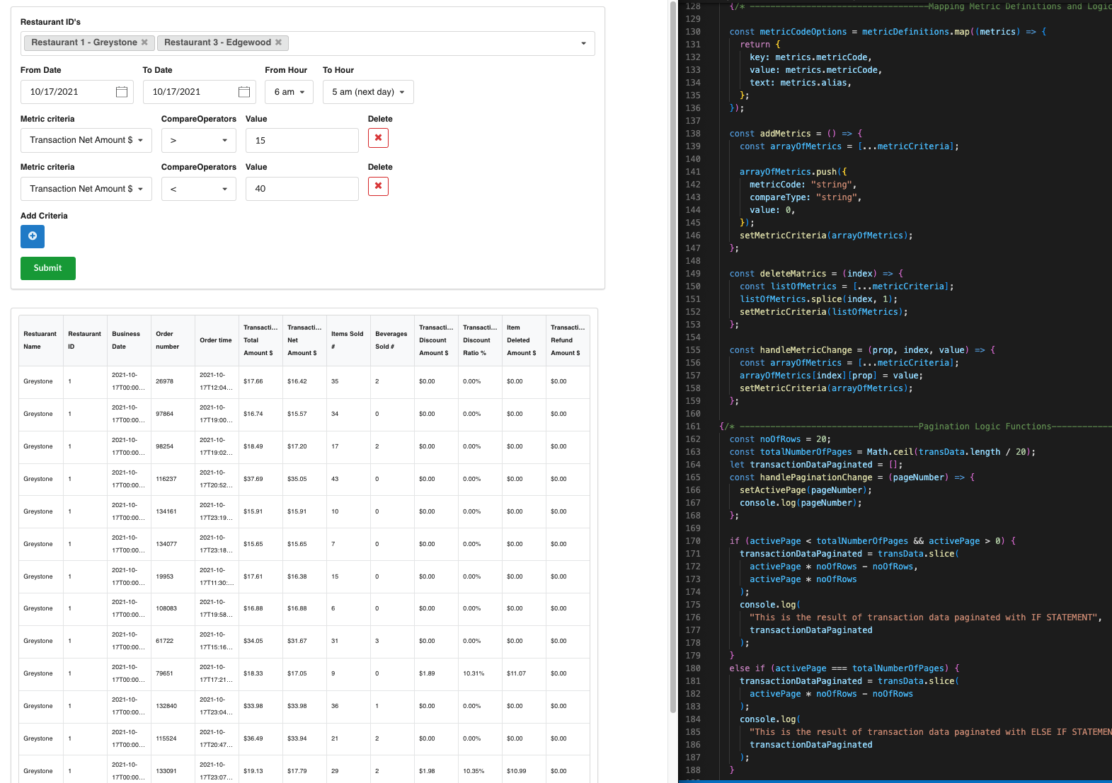Open the From Date calendar picker icon

(122, 92)
